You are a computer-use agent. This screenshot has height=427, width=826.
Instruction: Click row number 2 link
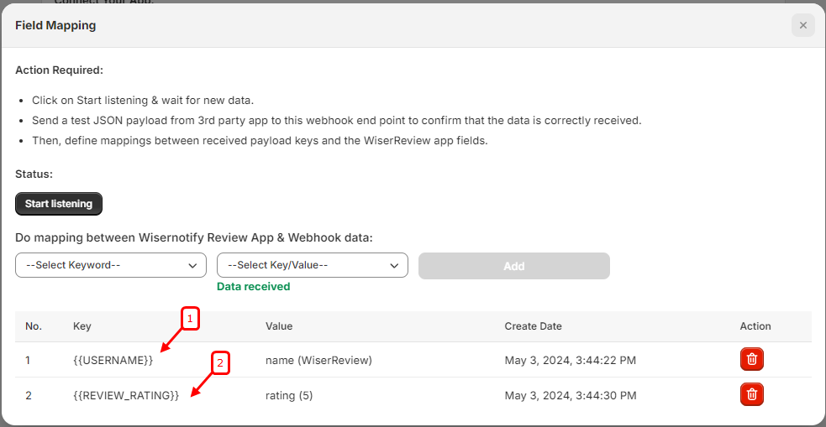29,395
